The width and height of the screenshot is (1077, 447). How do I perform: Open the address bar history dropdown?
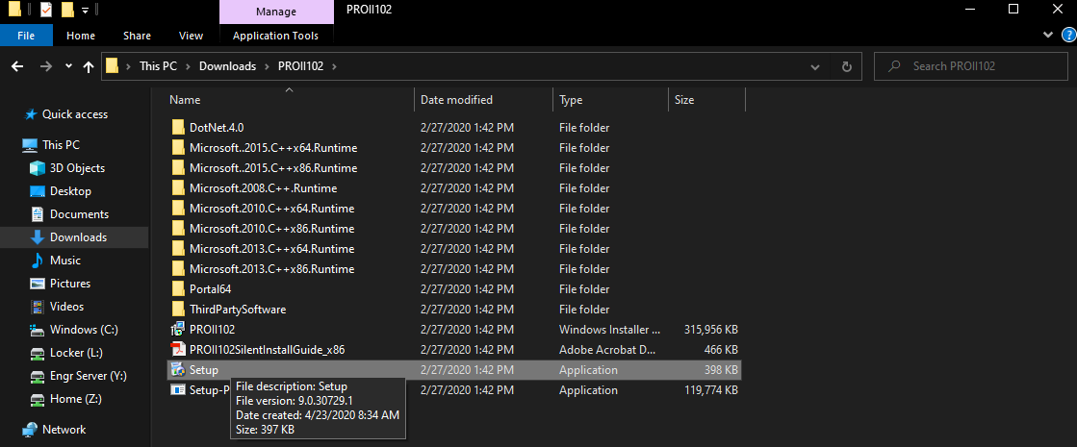tap(815, 66)
